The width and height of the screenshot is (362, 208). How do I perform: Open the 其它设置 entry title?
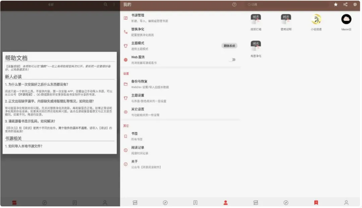[x=138, y=109]
